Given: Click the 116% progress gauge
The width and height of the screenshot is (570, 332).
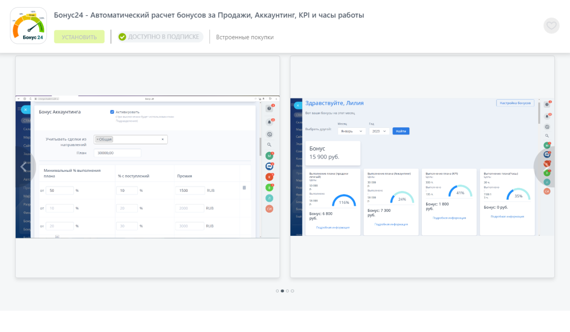Looking at the screenshot, I should click(x=344, y=201).
